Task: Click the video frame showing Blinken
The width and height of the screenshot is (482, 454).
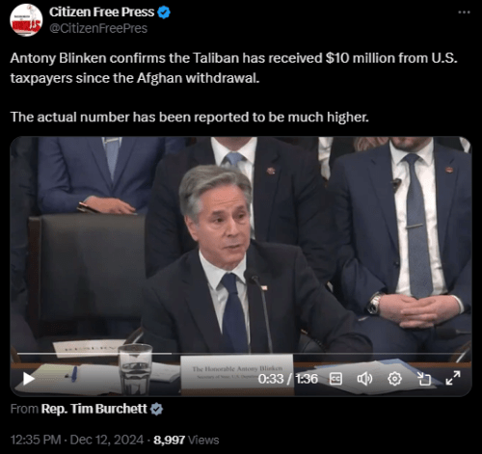Action: click(241, 244)
